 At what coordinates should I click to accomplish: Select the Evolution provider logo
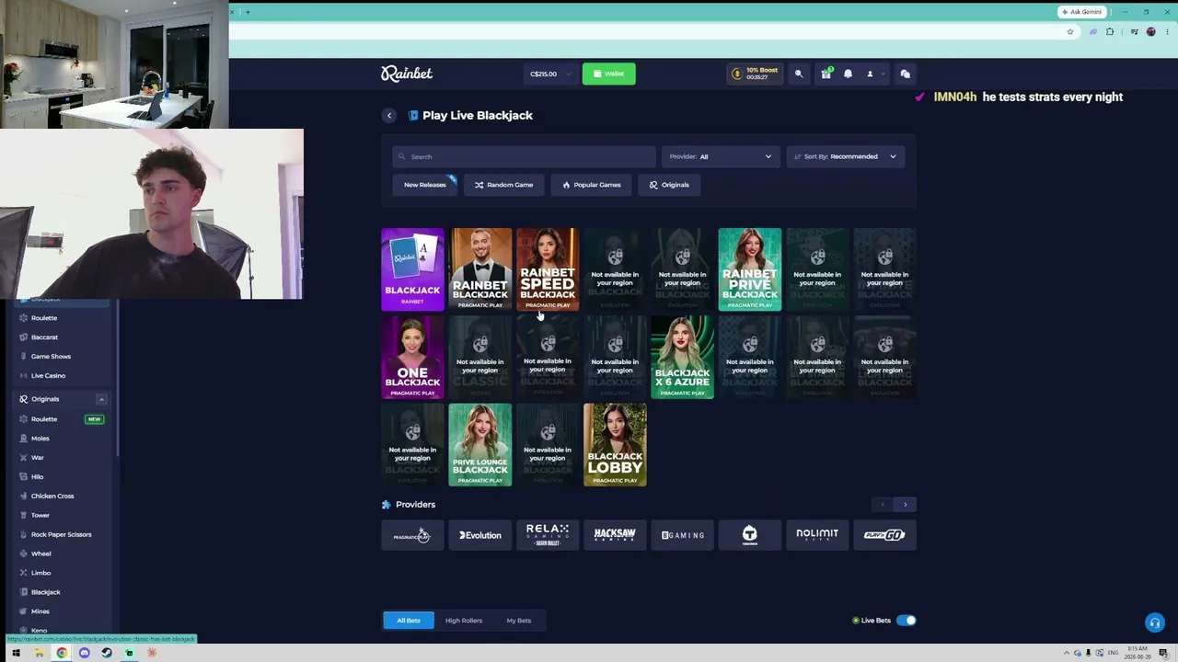480,535
